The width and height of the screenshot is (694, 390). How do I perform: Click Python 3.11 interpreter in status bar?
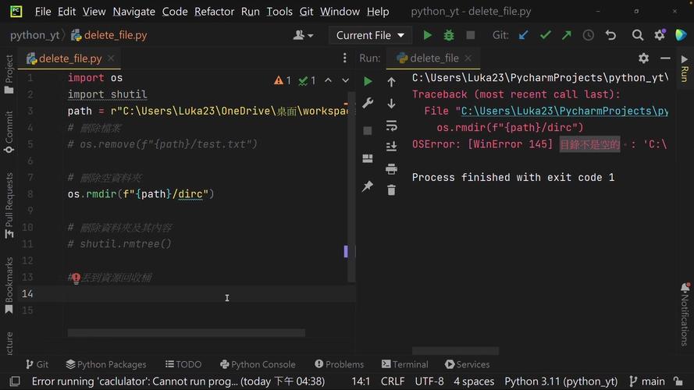pos(561,381)
